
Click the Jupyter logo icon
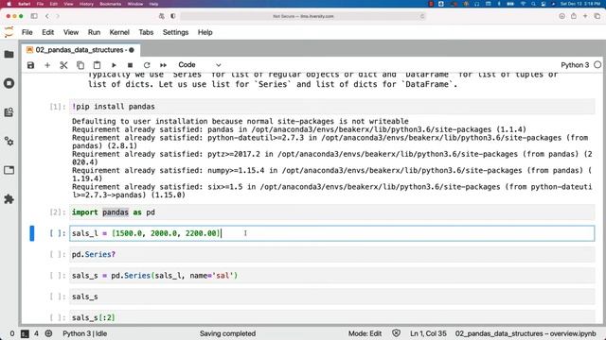(x=9, y=32)
